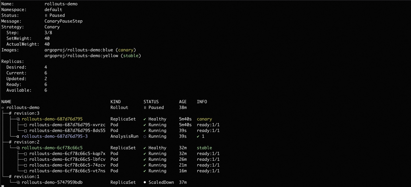Click the pod box icon before rollouts-demo-6cf78c66c5-lbfcv
This screenshot has height=187, width=411.
(26, 159)
